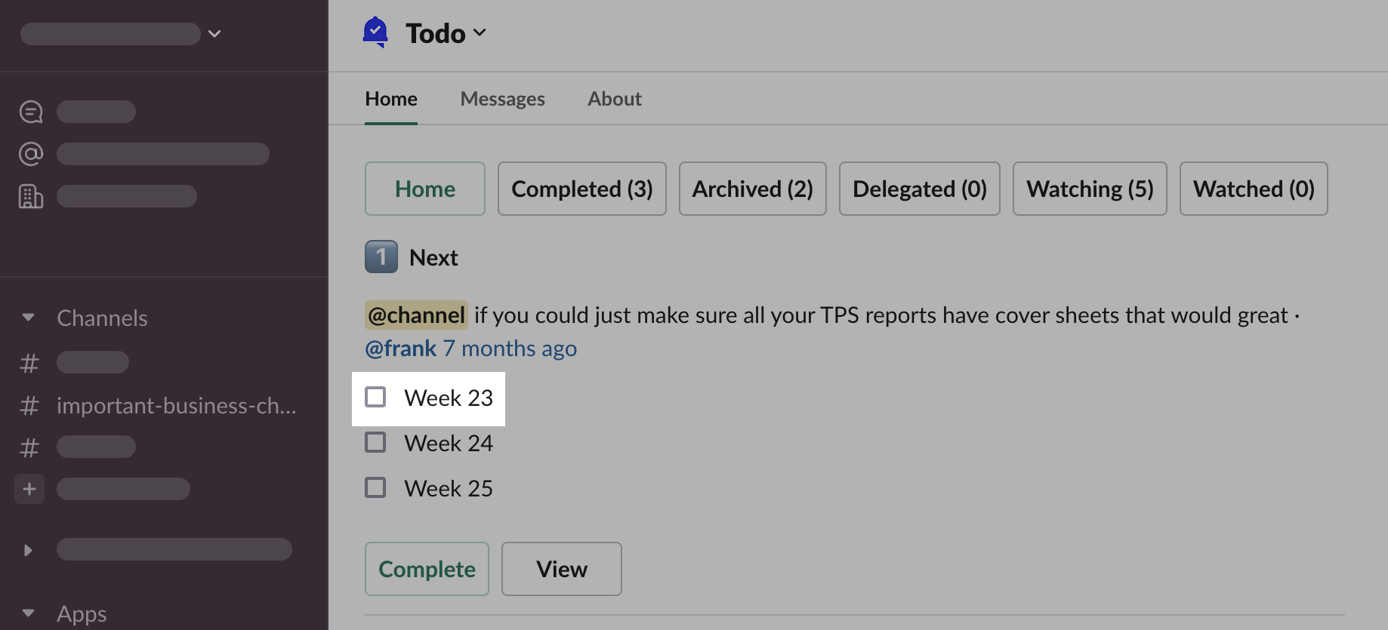Open the mentions @ icon in sidebar
This screenshot has height=630, width=1388.
click(31, 154)
